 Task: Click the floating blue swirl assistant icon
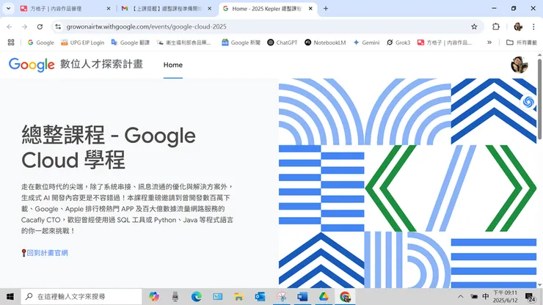[x=528, y=102]
